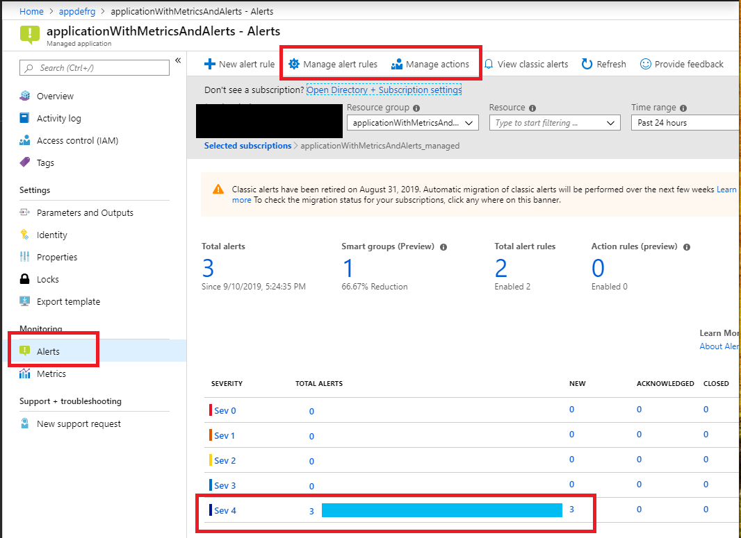The image size is (741, 538).
Task: Click the info icon beside Resource group
Action: coord(416,108)
